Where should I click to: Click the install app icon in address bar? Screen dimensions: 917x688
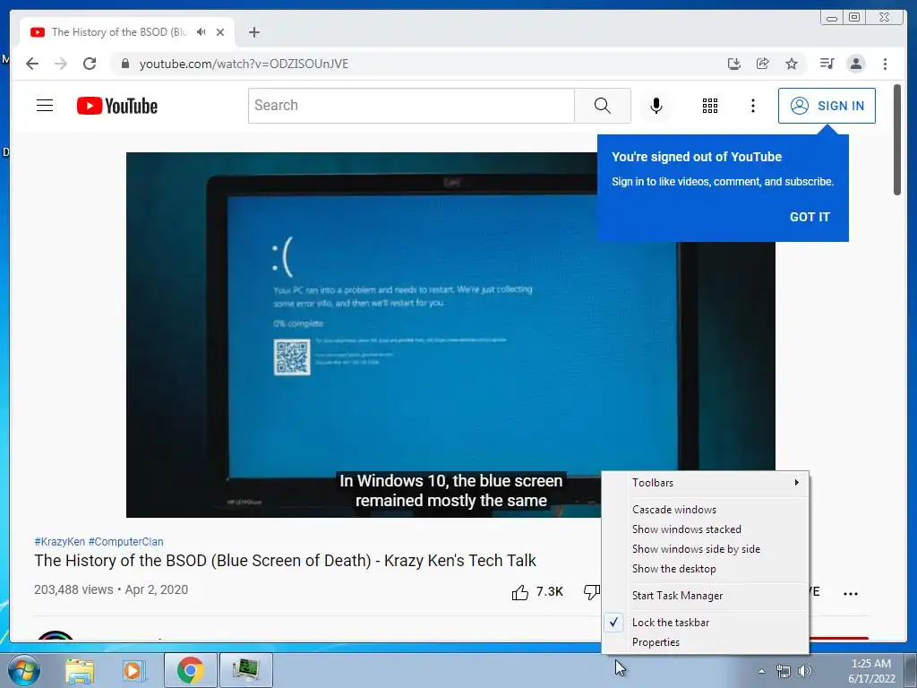[x=734, y=64]
